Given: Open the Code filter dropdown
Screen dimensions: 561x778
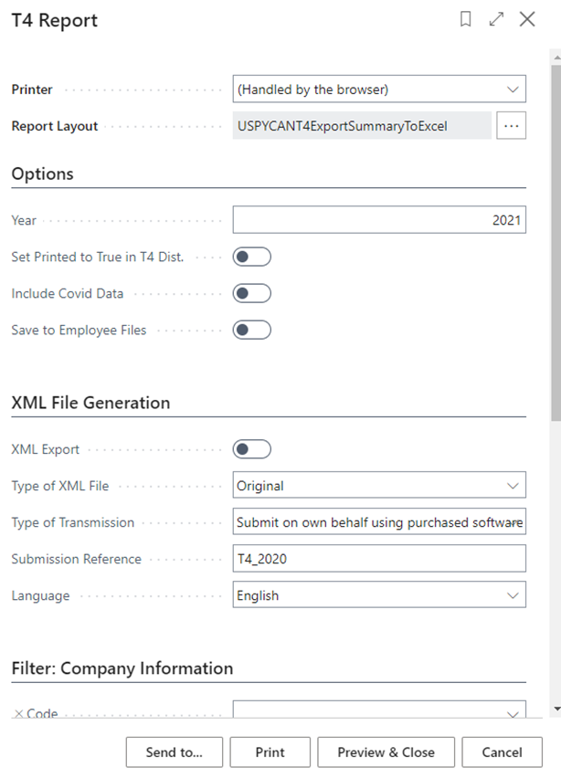Looking at the screenshot, I should coord(379,711).
